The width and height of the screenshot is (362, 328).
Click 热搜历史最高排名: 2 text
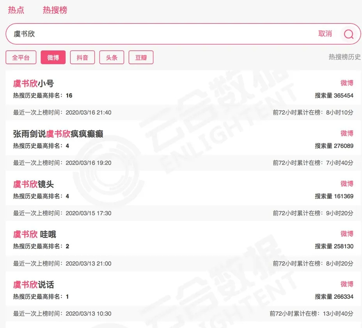[41, 246]
